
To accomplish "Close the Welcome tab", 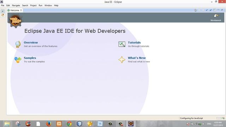I will [x=21, y=10].
